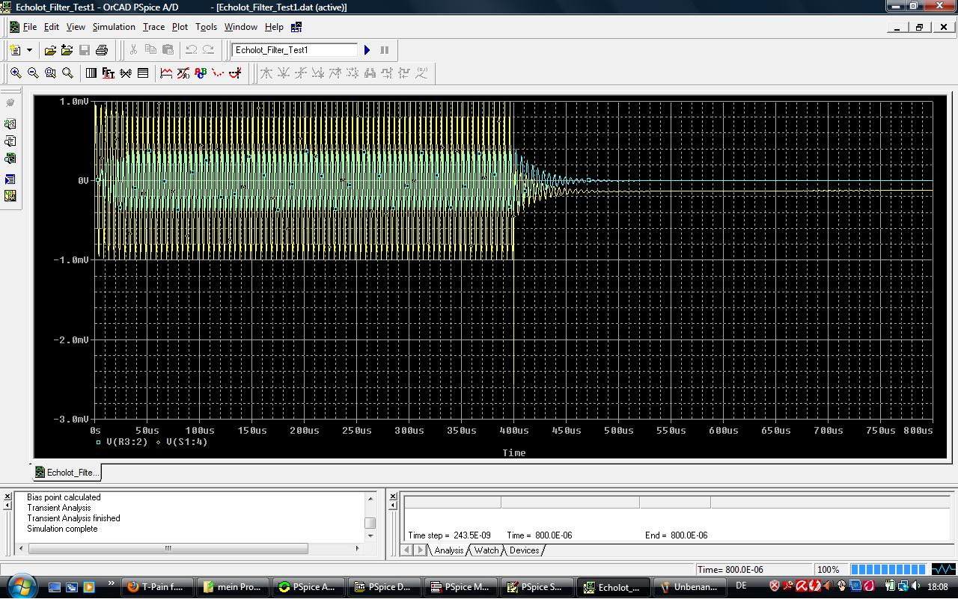The image size is (958, 599).
Task: Open the dropdown arrow beside New file icon
Action: (30, 50)
